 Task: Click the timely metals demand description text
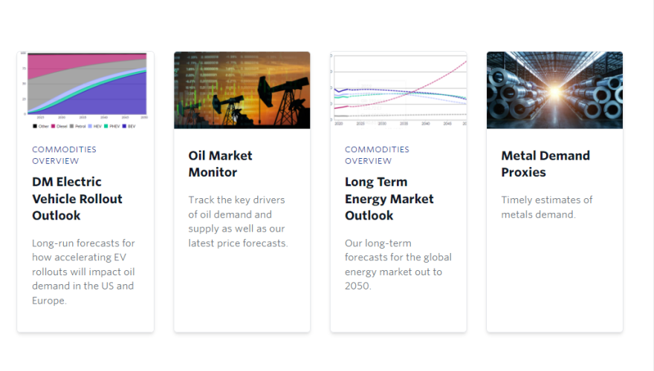click(546, 207)
